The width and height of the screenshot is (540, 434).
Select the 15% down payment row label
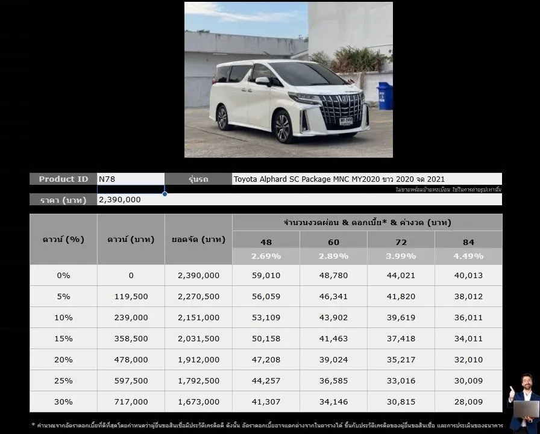(x=63, y=338)
